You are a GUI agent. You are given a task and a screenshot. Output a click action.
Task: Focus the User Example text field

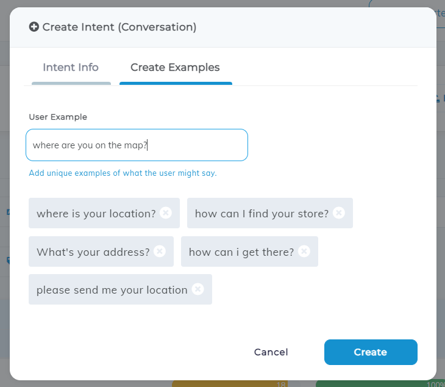pos(137,145)
